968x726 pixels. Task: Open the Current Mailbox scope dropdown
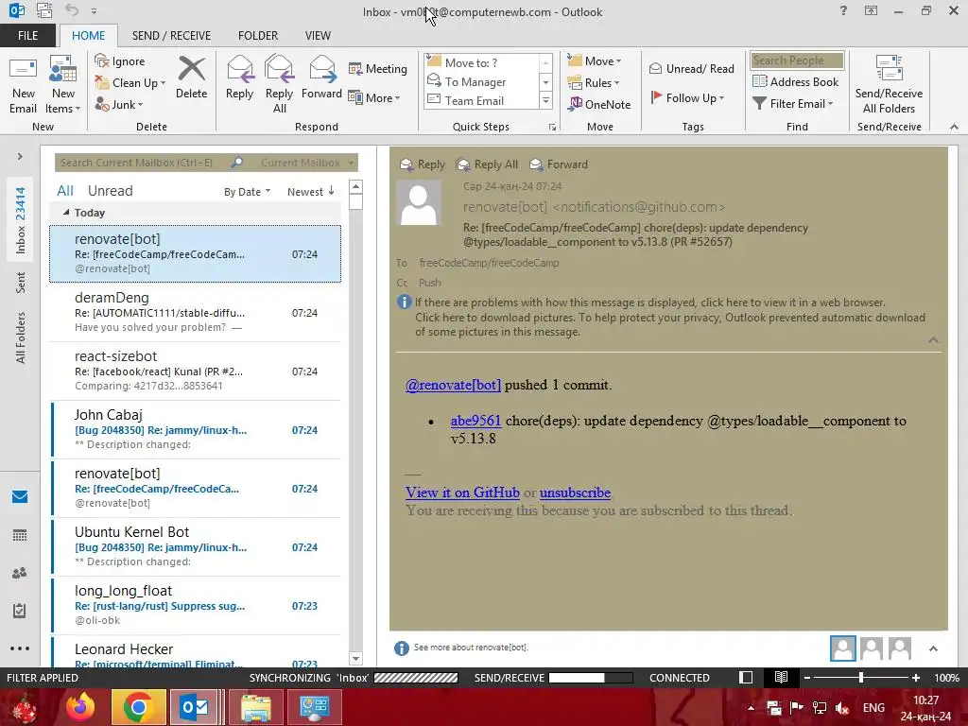click(x=307, y=163)
